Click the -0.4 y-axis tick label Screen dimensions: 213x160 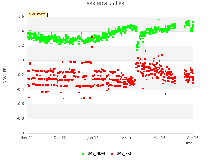[x=20, y=89]
